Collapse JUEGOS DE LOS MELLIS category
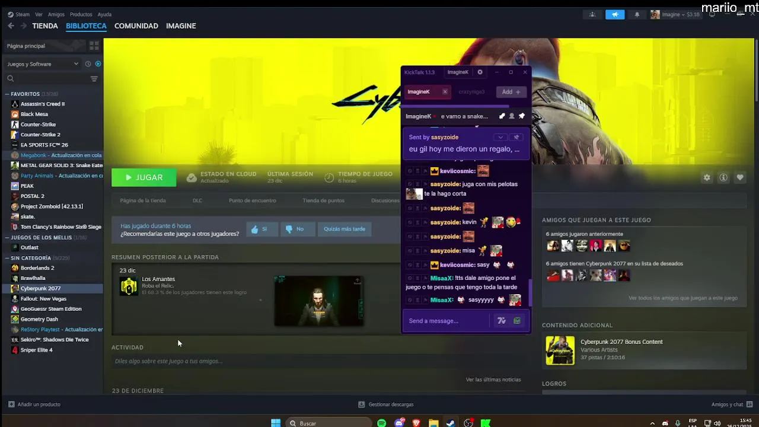The image size is (759, 427). pos(7,237)
